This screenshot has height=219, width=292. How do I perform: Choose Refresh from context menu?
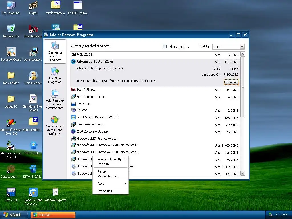pyautogui.click(x=111, y=164)
